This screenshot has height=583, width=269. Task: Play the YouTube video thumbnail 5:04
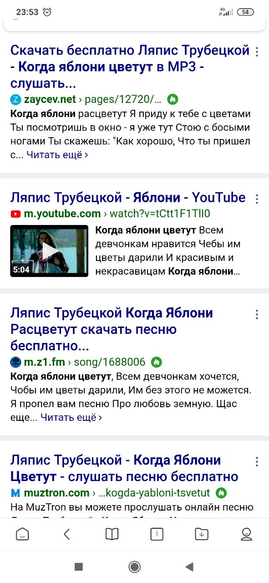(x=49, y=251)
